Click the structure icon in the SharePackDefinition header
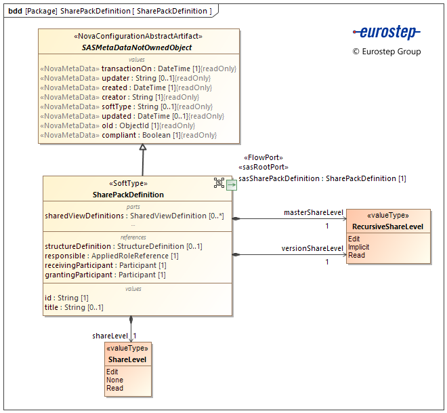 click(x=219, y=182)
